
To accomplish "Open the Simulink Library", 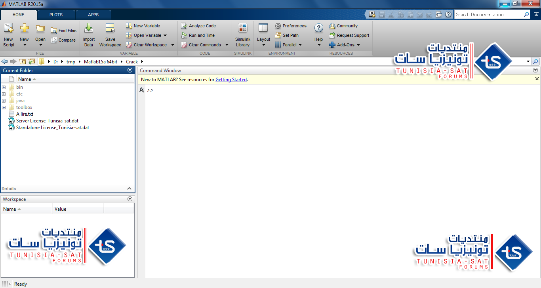I will pyautogui.click(x=243, y=35).
